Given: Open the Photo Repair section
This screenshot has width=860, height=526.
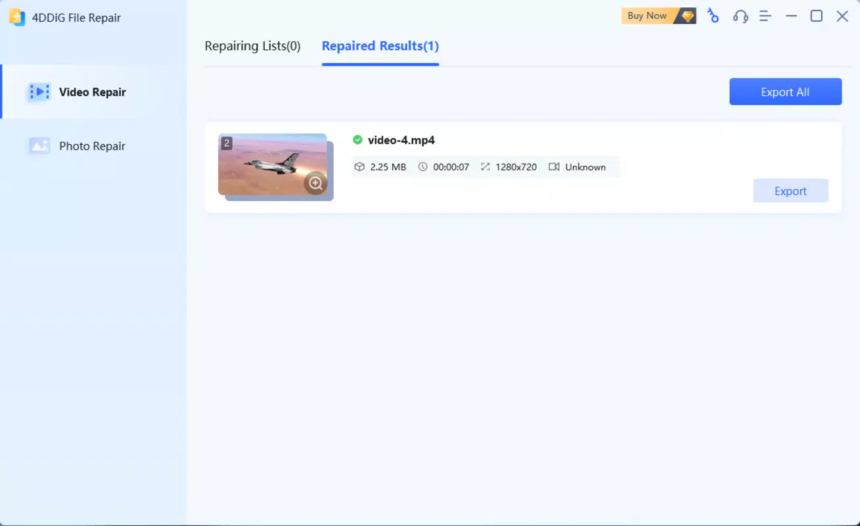Looking at the screenshot, I should pos(93,146).
